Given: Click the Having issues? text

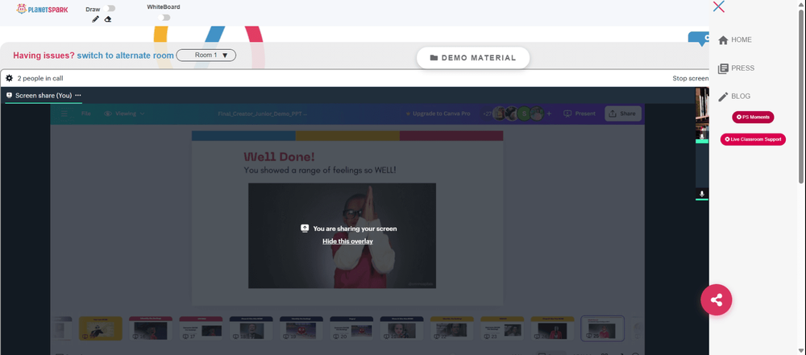Looking at the screenshot, I should [x=44, y=56].
